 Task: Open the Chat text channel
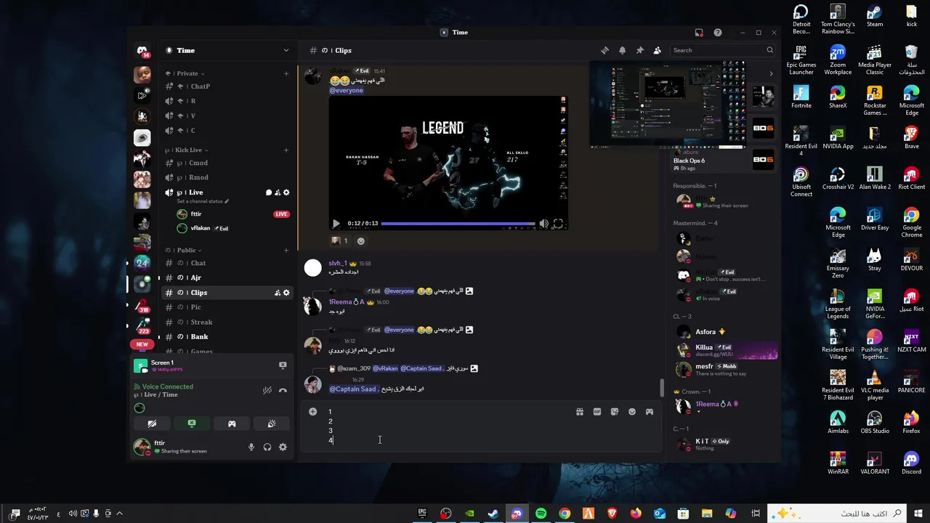tap(227, 263)
